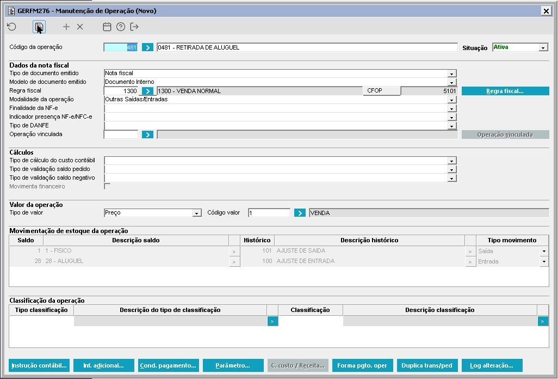Click the CFOP button
558x379 pixels.
(381, 91)
